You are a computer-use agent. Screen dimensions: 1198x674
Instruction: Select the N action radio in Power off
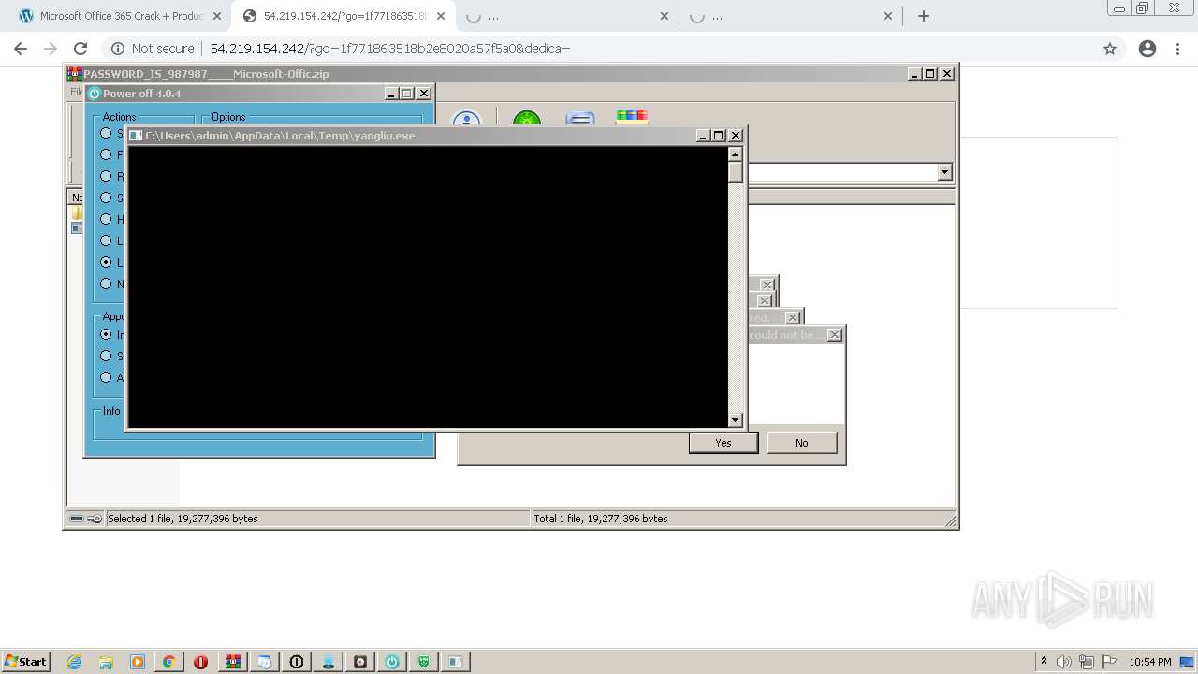pos(106,284)
